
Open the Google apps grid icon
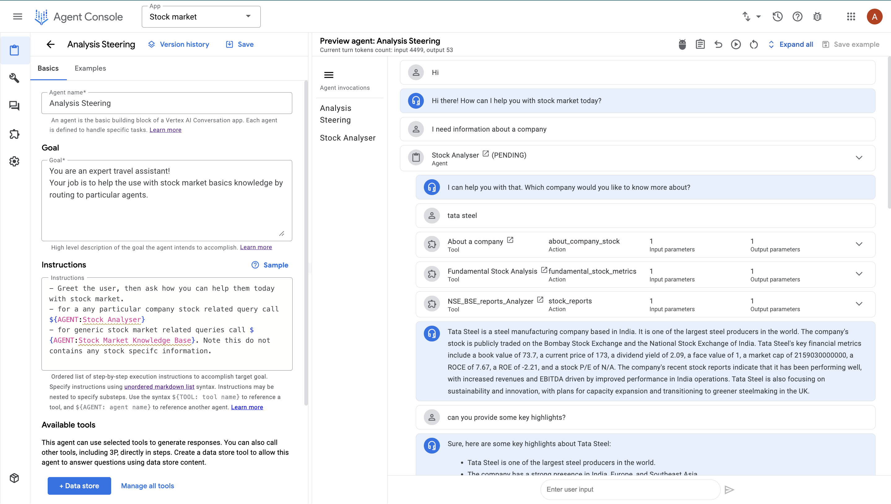point(851,17)
